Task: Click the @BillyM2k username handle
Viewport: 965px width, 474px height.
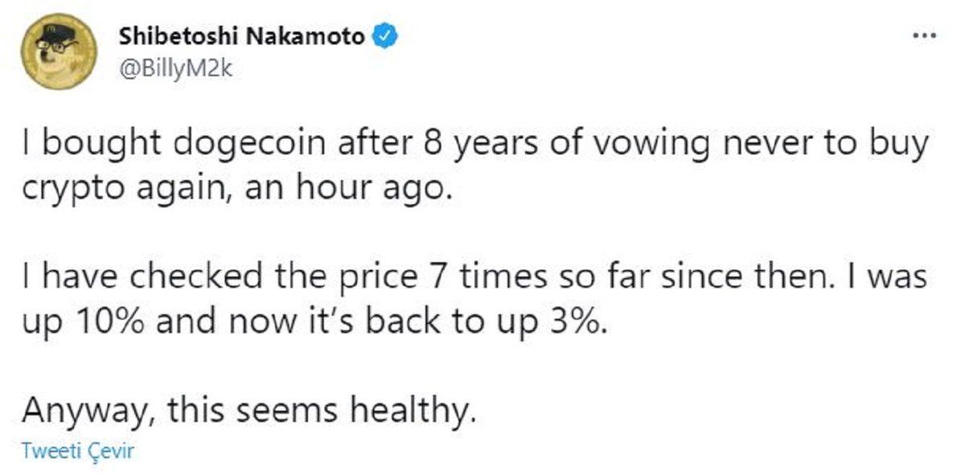Action: coord(175,67)
